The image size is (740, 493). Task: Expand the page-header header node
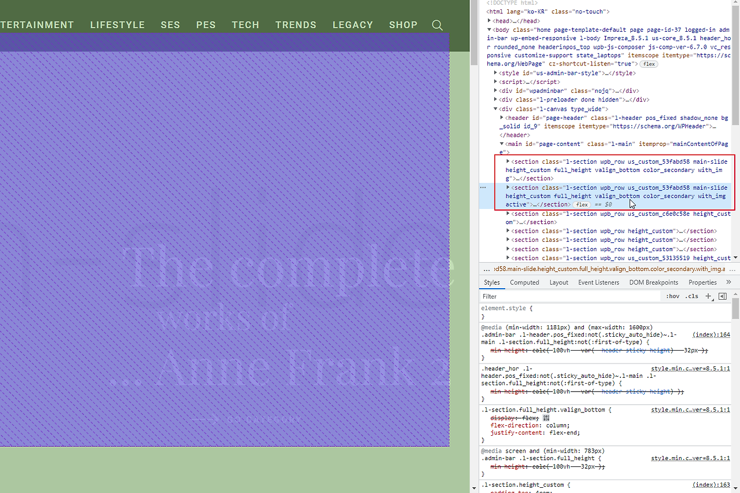(502, 117)
